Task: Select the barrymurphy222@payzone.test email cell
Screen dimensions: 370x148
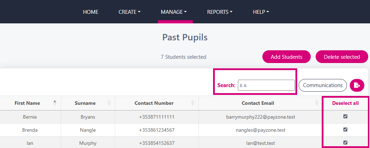Action: (x=261, y=117)
